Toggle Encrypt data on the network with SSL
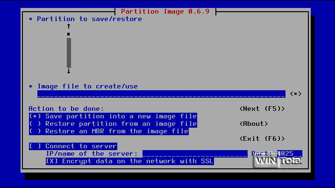335x188 pixels. pyautogui.click(x=130, y=161)
